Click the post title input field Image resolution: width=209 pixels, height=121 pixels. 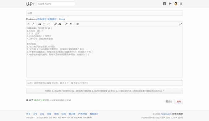(105, 13)
